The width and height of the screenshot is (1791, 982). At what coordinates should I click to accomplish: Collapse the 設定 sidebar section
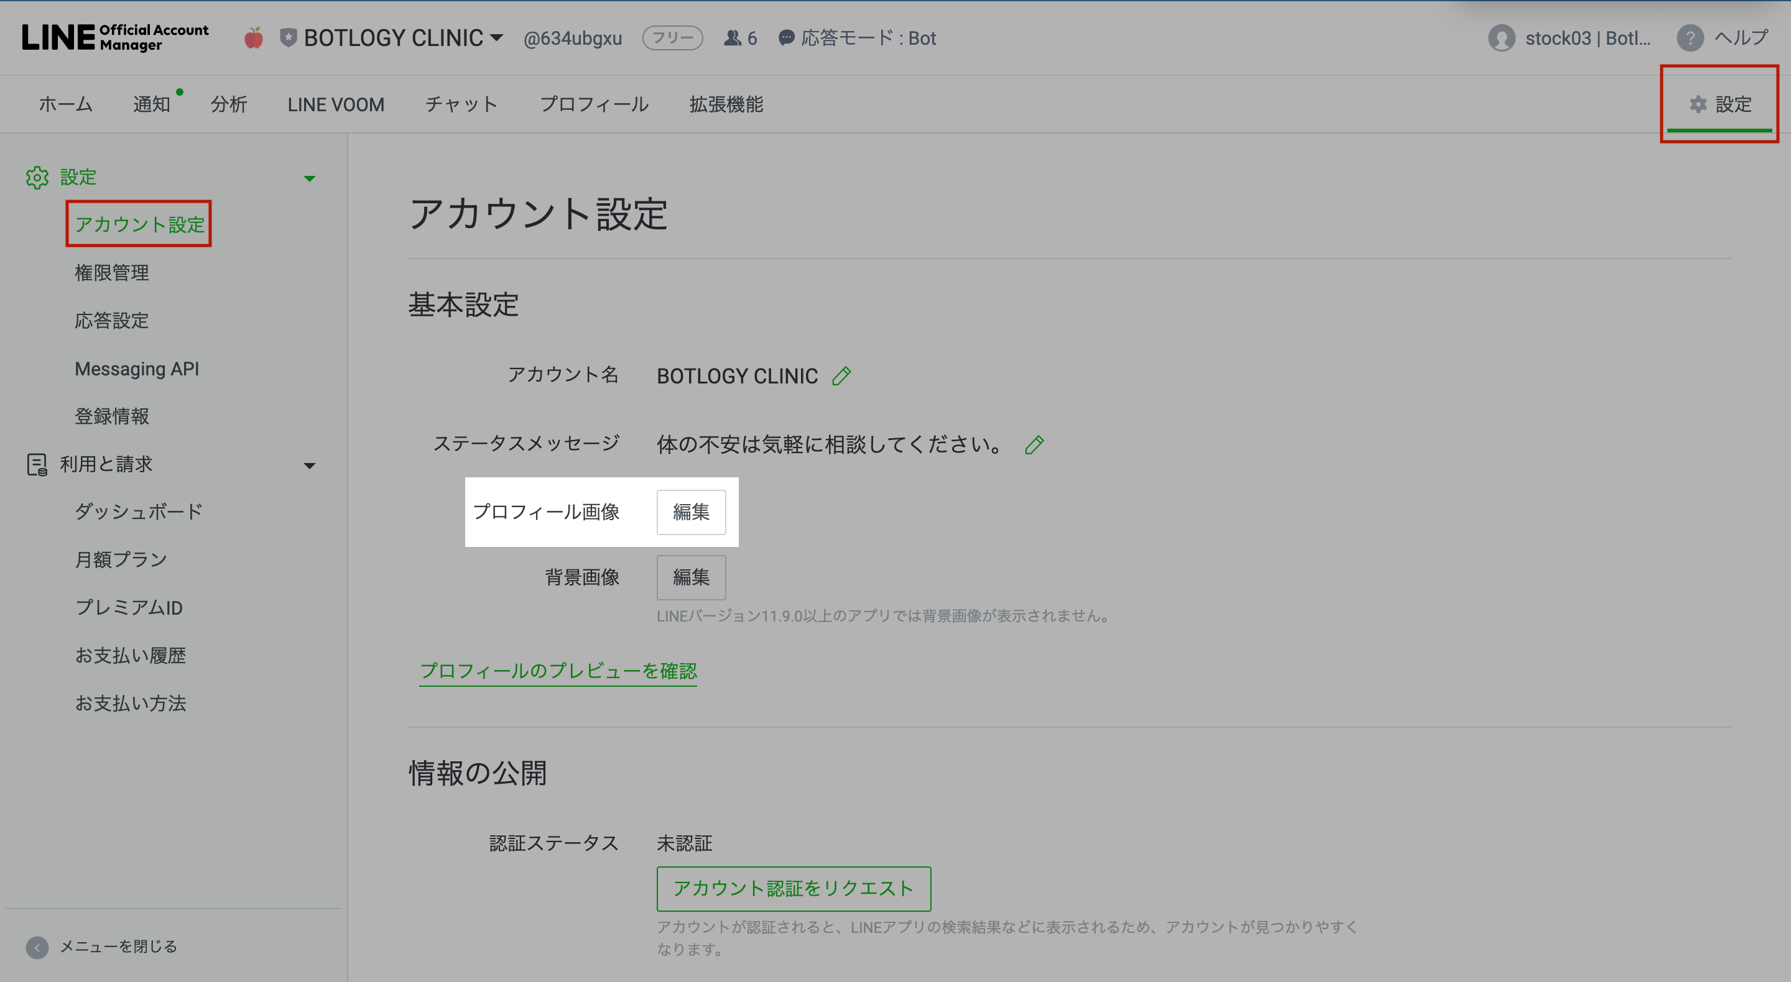coord(310,178)
